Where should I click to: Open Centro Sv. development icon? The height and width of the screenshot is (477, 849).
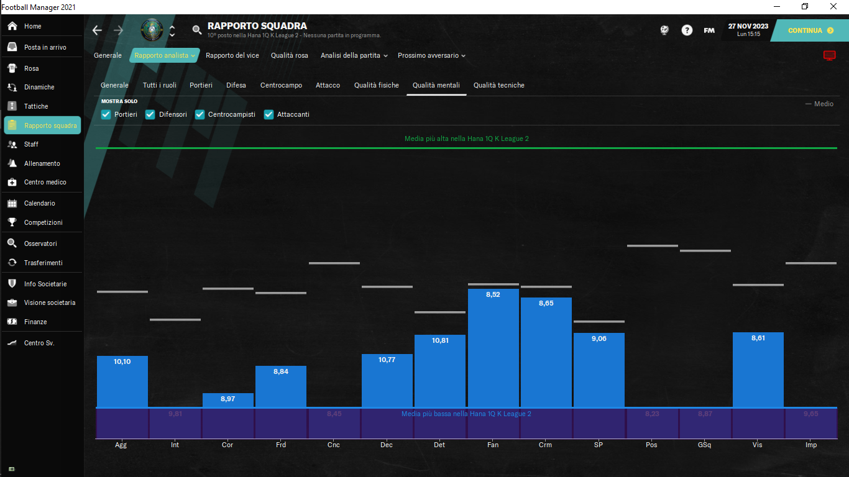12,343
